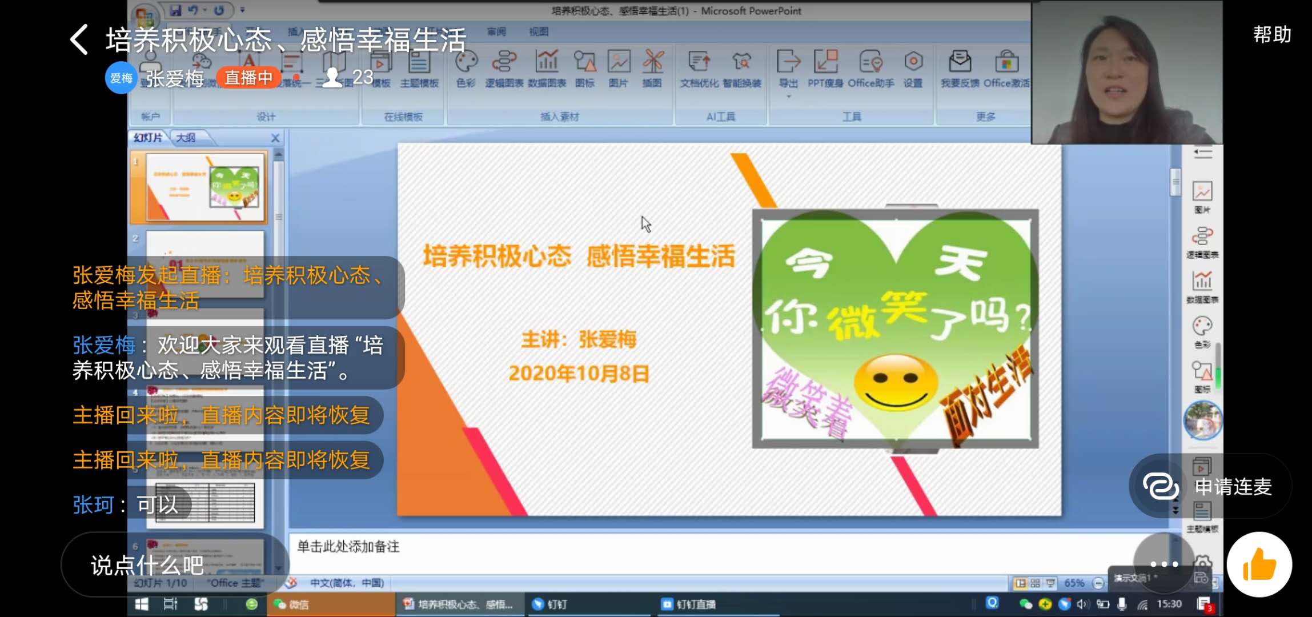
Task: Tap the 说点什么吧 comment box
Action: [x=175, y=565]
